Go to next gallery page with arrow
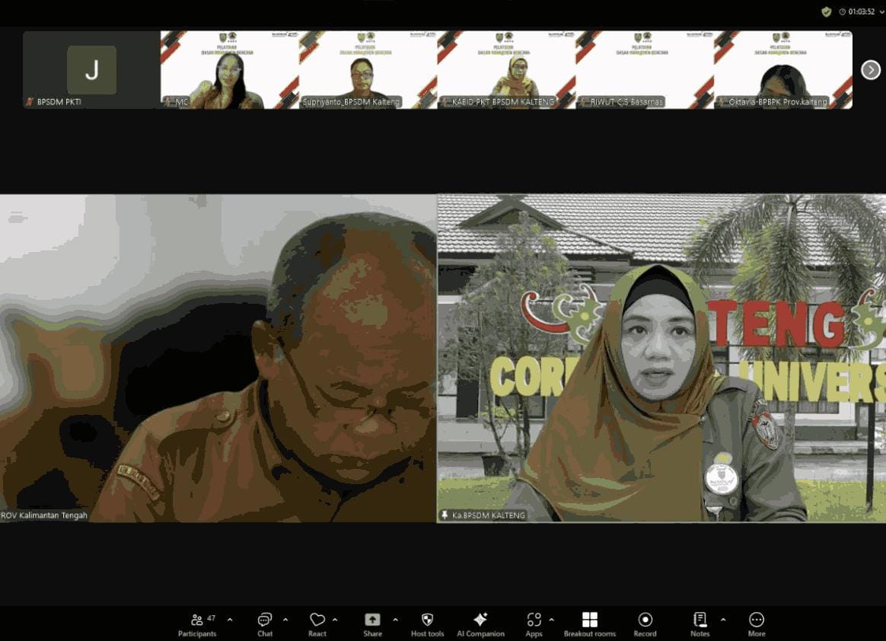 [870, 69]
